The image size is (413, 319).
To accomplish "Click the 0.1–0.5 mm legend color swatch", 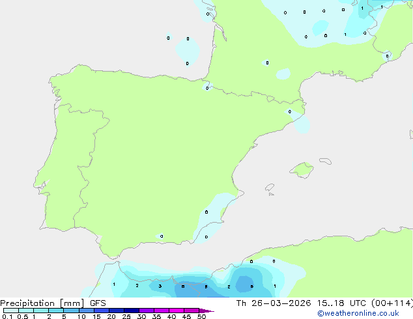I will tap(11, 311).
